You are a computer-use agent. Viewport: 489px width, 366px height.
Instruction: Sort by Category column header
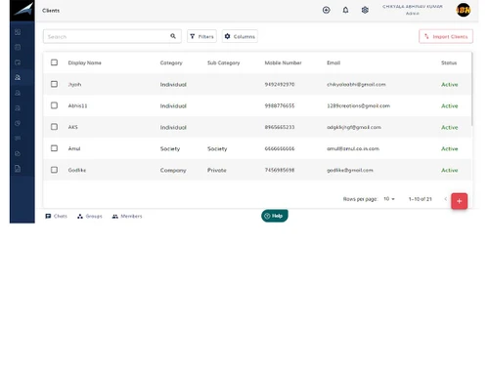click(171, 62)
